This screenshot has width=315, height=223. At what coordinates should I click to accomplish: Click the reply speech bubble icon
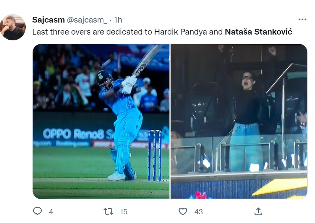(37, 211)
